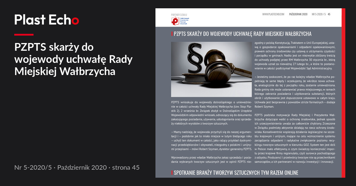Open the magazine page thumbnail

click(250, 93)
